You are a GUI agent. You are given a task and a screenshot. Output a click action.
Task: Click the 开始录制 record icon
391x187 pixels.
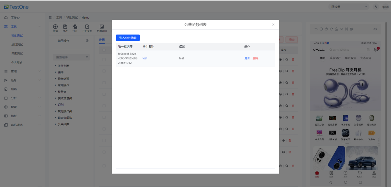87,27
